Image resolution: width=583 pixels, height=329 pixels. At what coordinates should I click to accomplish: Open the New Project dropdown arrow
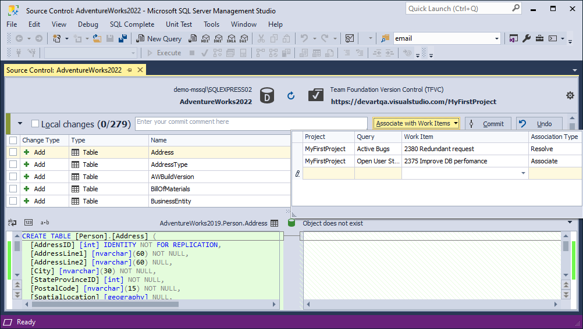(x=67, y=38)
